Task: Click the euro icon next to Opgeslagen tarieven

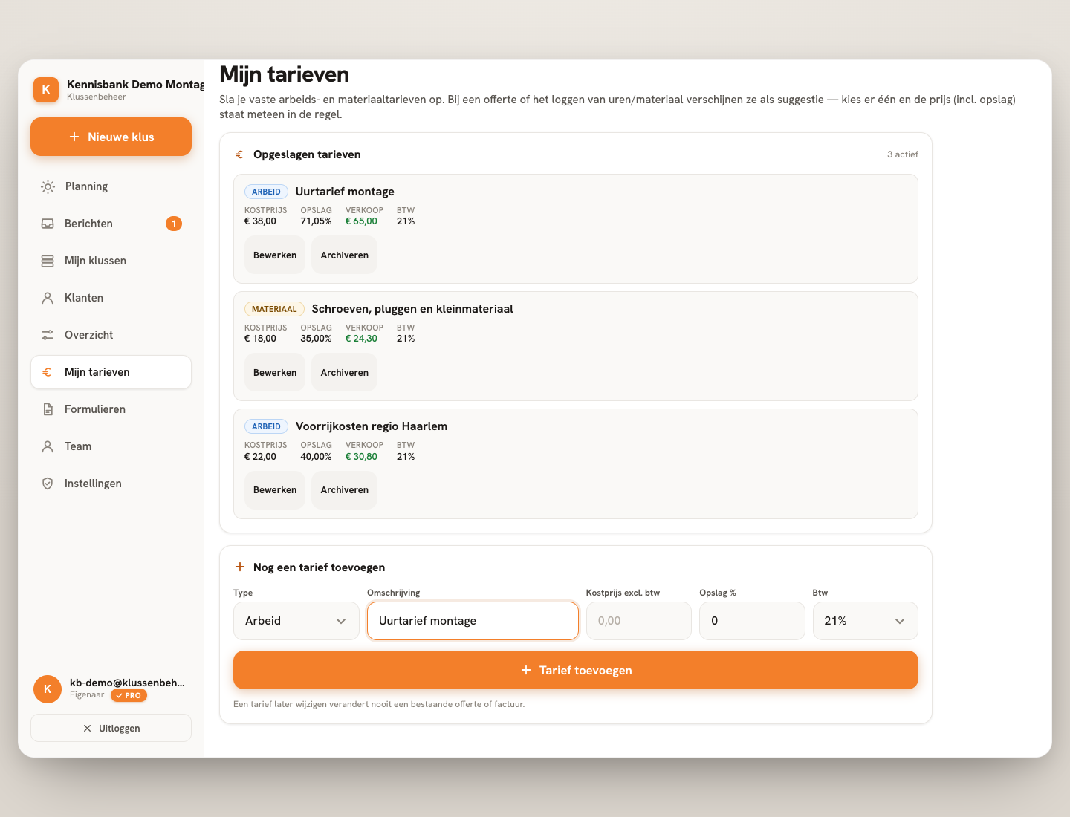Action: [x=239, y=154]
